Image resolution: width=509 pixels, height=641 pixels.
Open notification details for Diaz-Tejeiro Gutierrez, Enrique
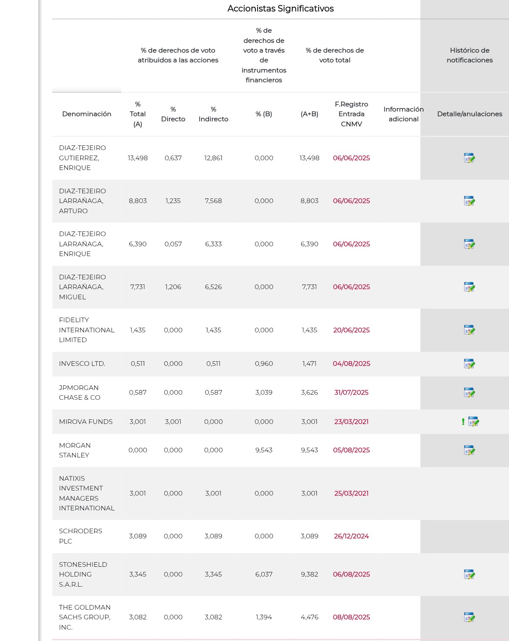469,158
